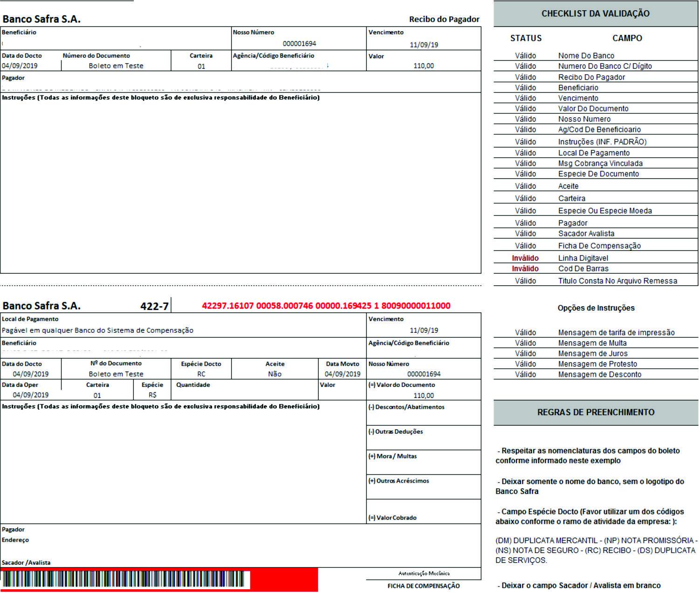This screenshot has height=593, width=699.
Task: Select 'Mensagem de tarifa de impressão'
Action: pyautogui.click(x=616, y=332)
